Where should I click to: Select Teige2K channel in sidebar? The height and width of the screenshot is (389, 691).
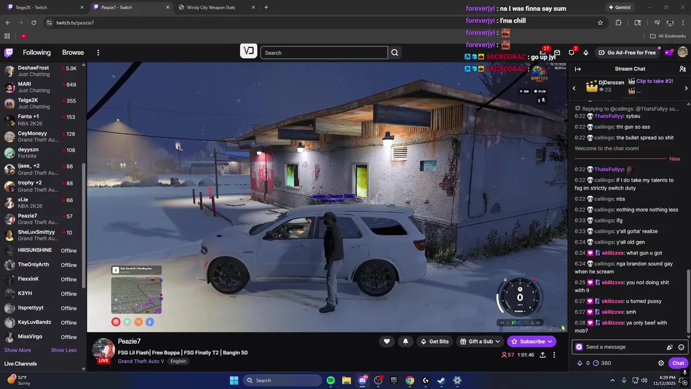pos(42,103)
